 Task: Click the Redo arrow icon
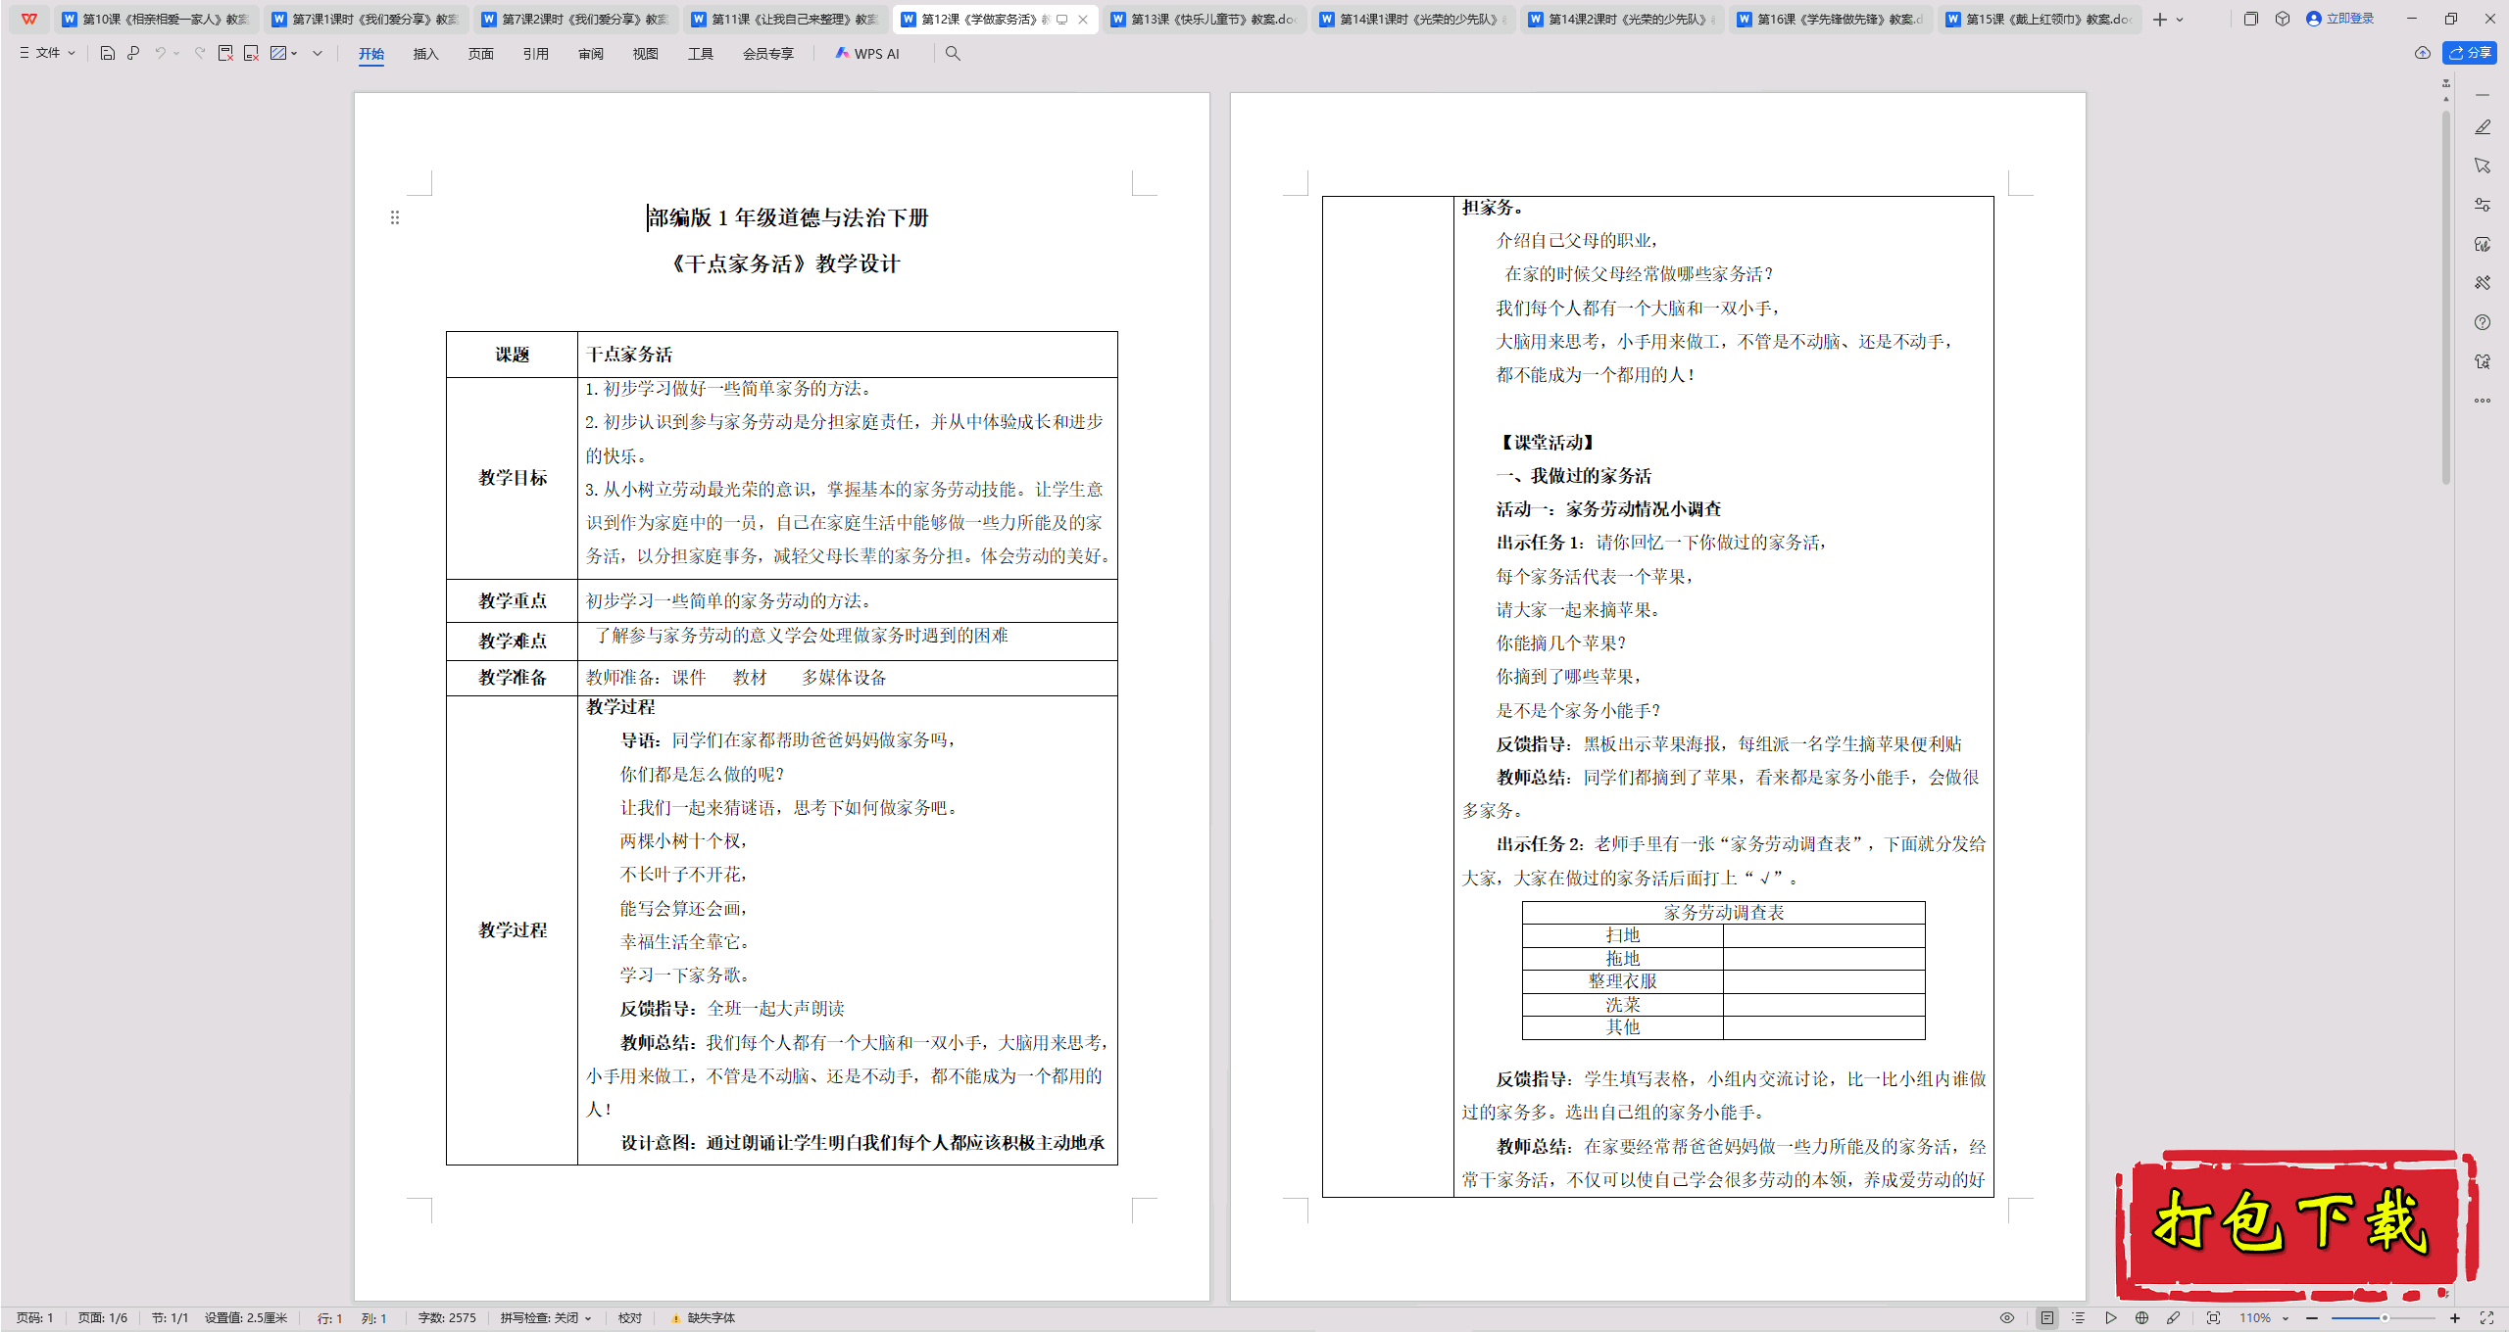click(200, 54)
